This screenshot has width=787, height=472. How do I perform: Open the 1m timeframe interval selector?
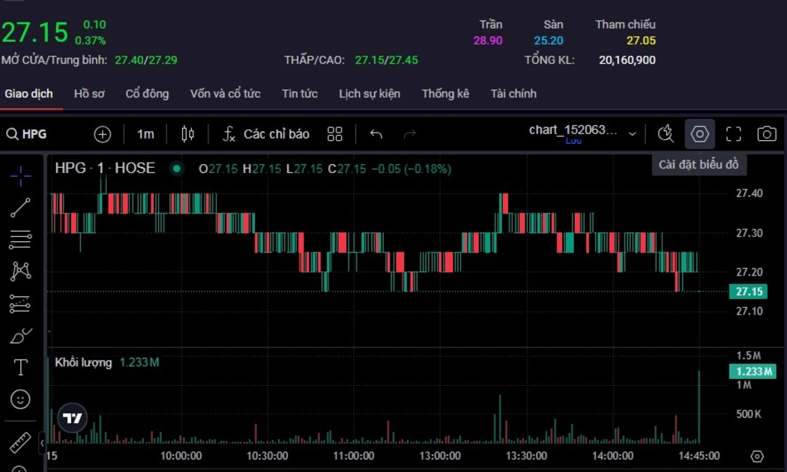pos(145,134)
